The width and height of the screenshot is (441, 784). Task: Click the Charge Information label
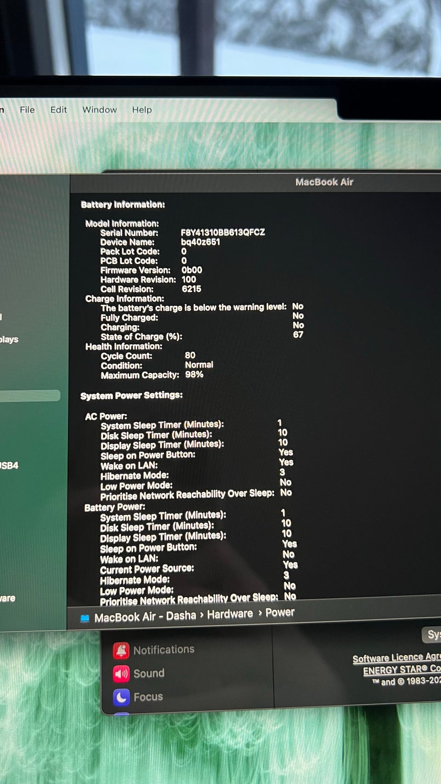tap(124, 299)
